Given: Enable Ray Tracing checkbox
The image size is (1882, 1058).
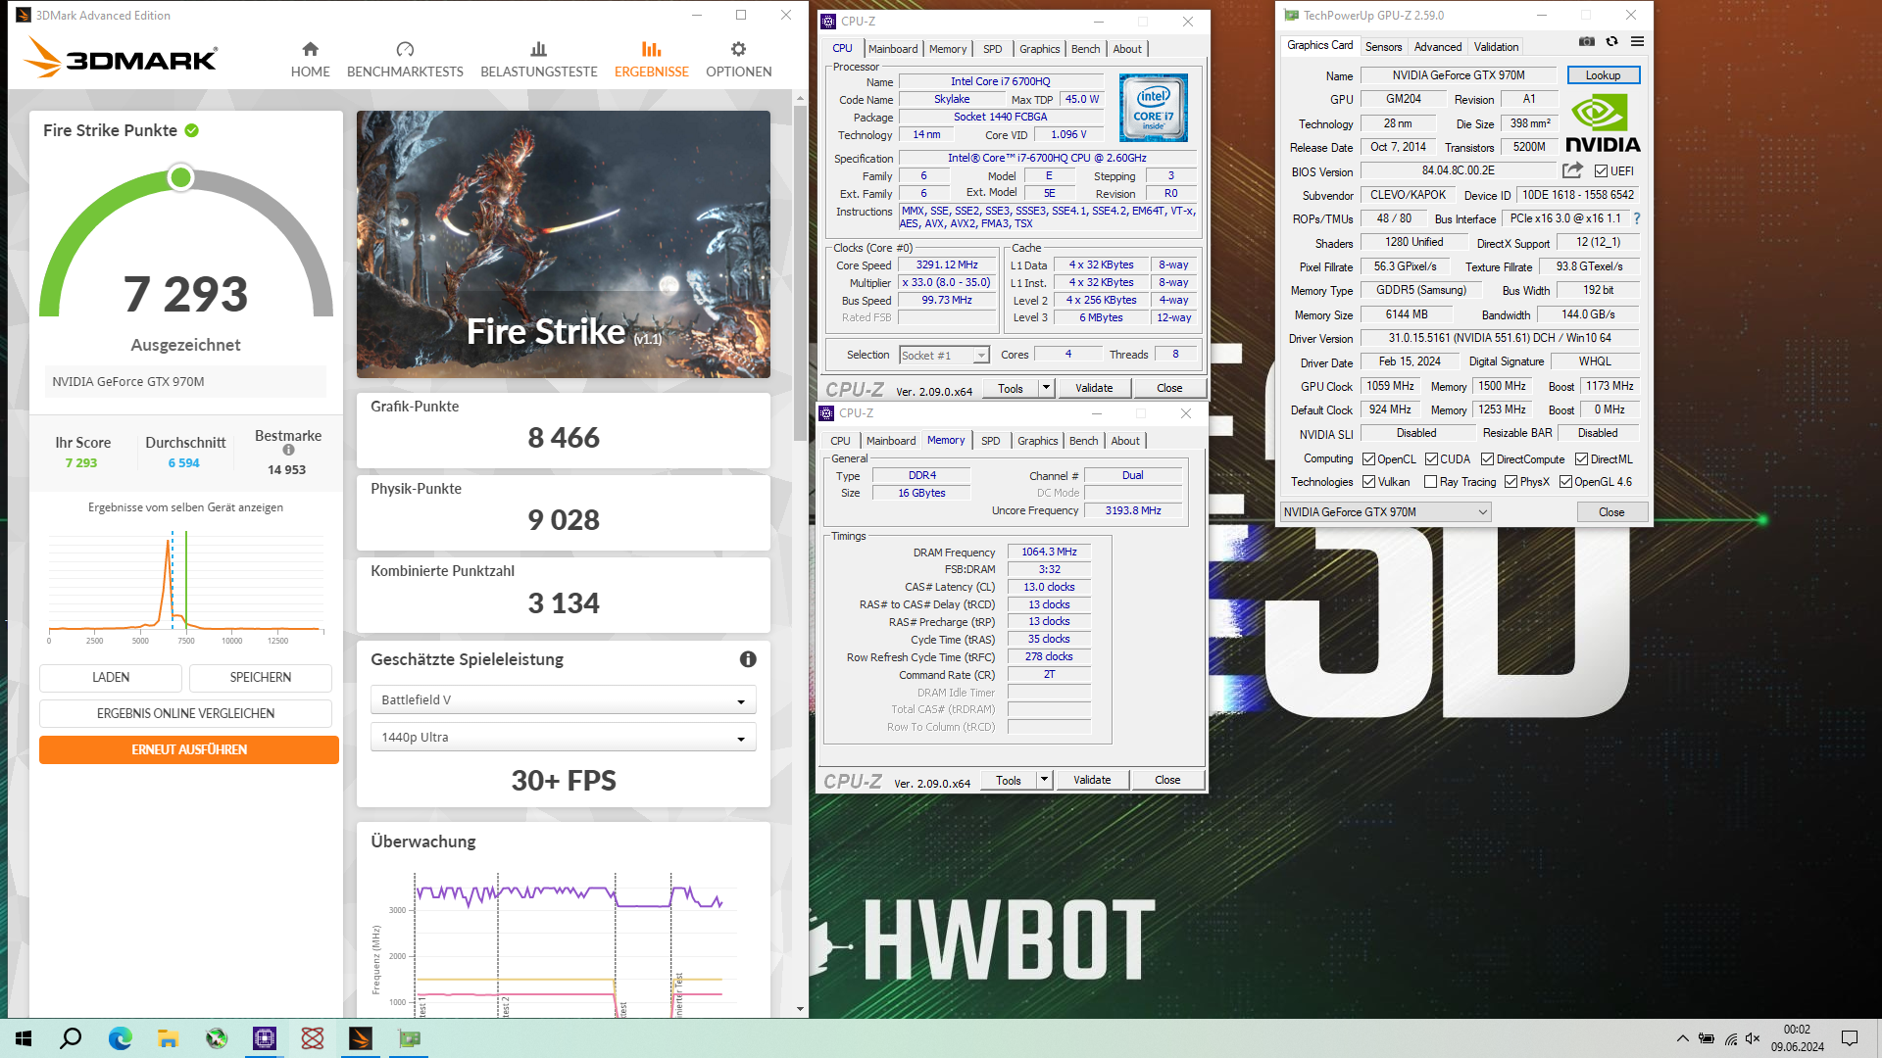Looking at the screenshot, I should (x=1430, y=482).
